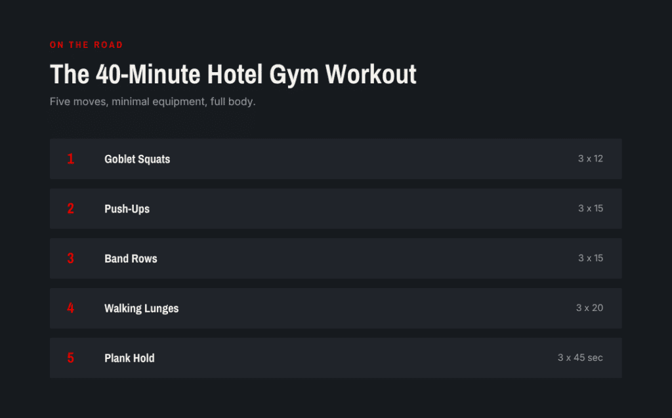Click the red number 1 badge
Image resolution: width=672 pixels, height=418 pixels.
coord(71,159)
